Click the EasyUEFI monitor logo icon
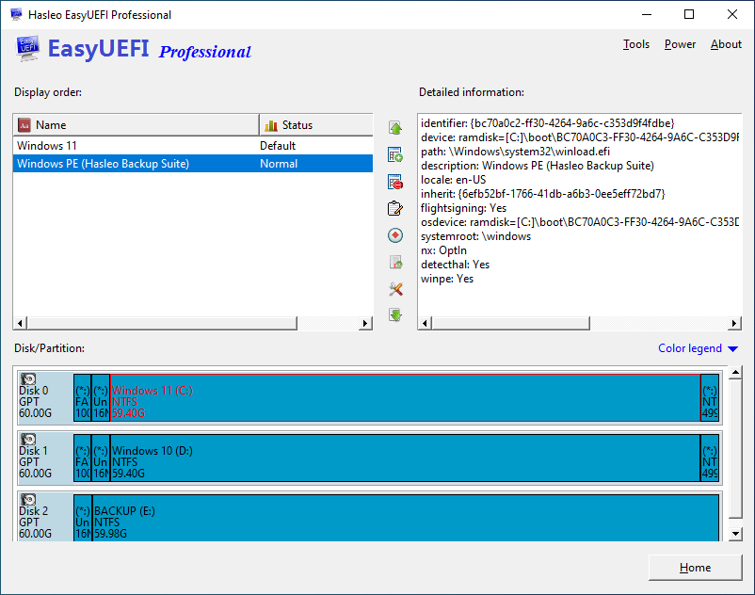The image size is (755, 595). [27, 49]
